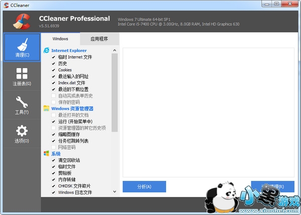Minimize the CCleaner window
The width and height of the screenshot is (301, 215).
pos(267,4)
